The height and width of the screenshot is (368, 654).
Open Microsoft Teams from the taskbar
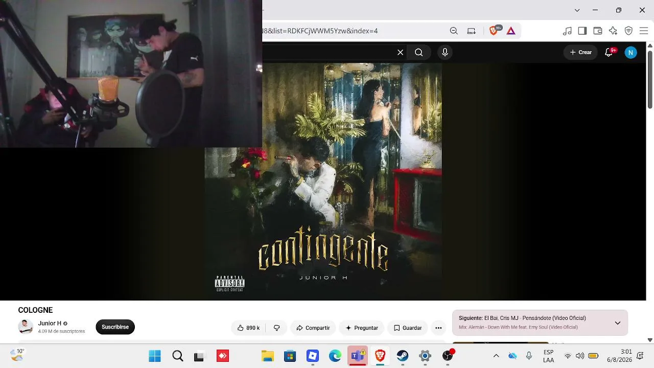click(x=358, y=356)
